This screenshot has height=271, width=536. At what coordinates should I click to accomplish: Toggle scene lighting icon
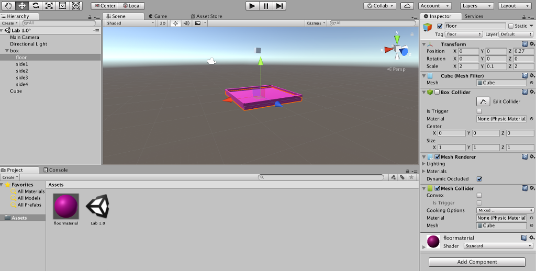pyautogui.click(x=176, y=23)
